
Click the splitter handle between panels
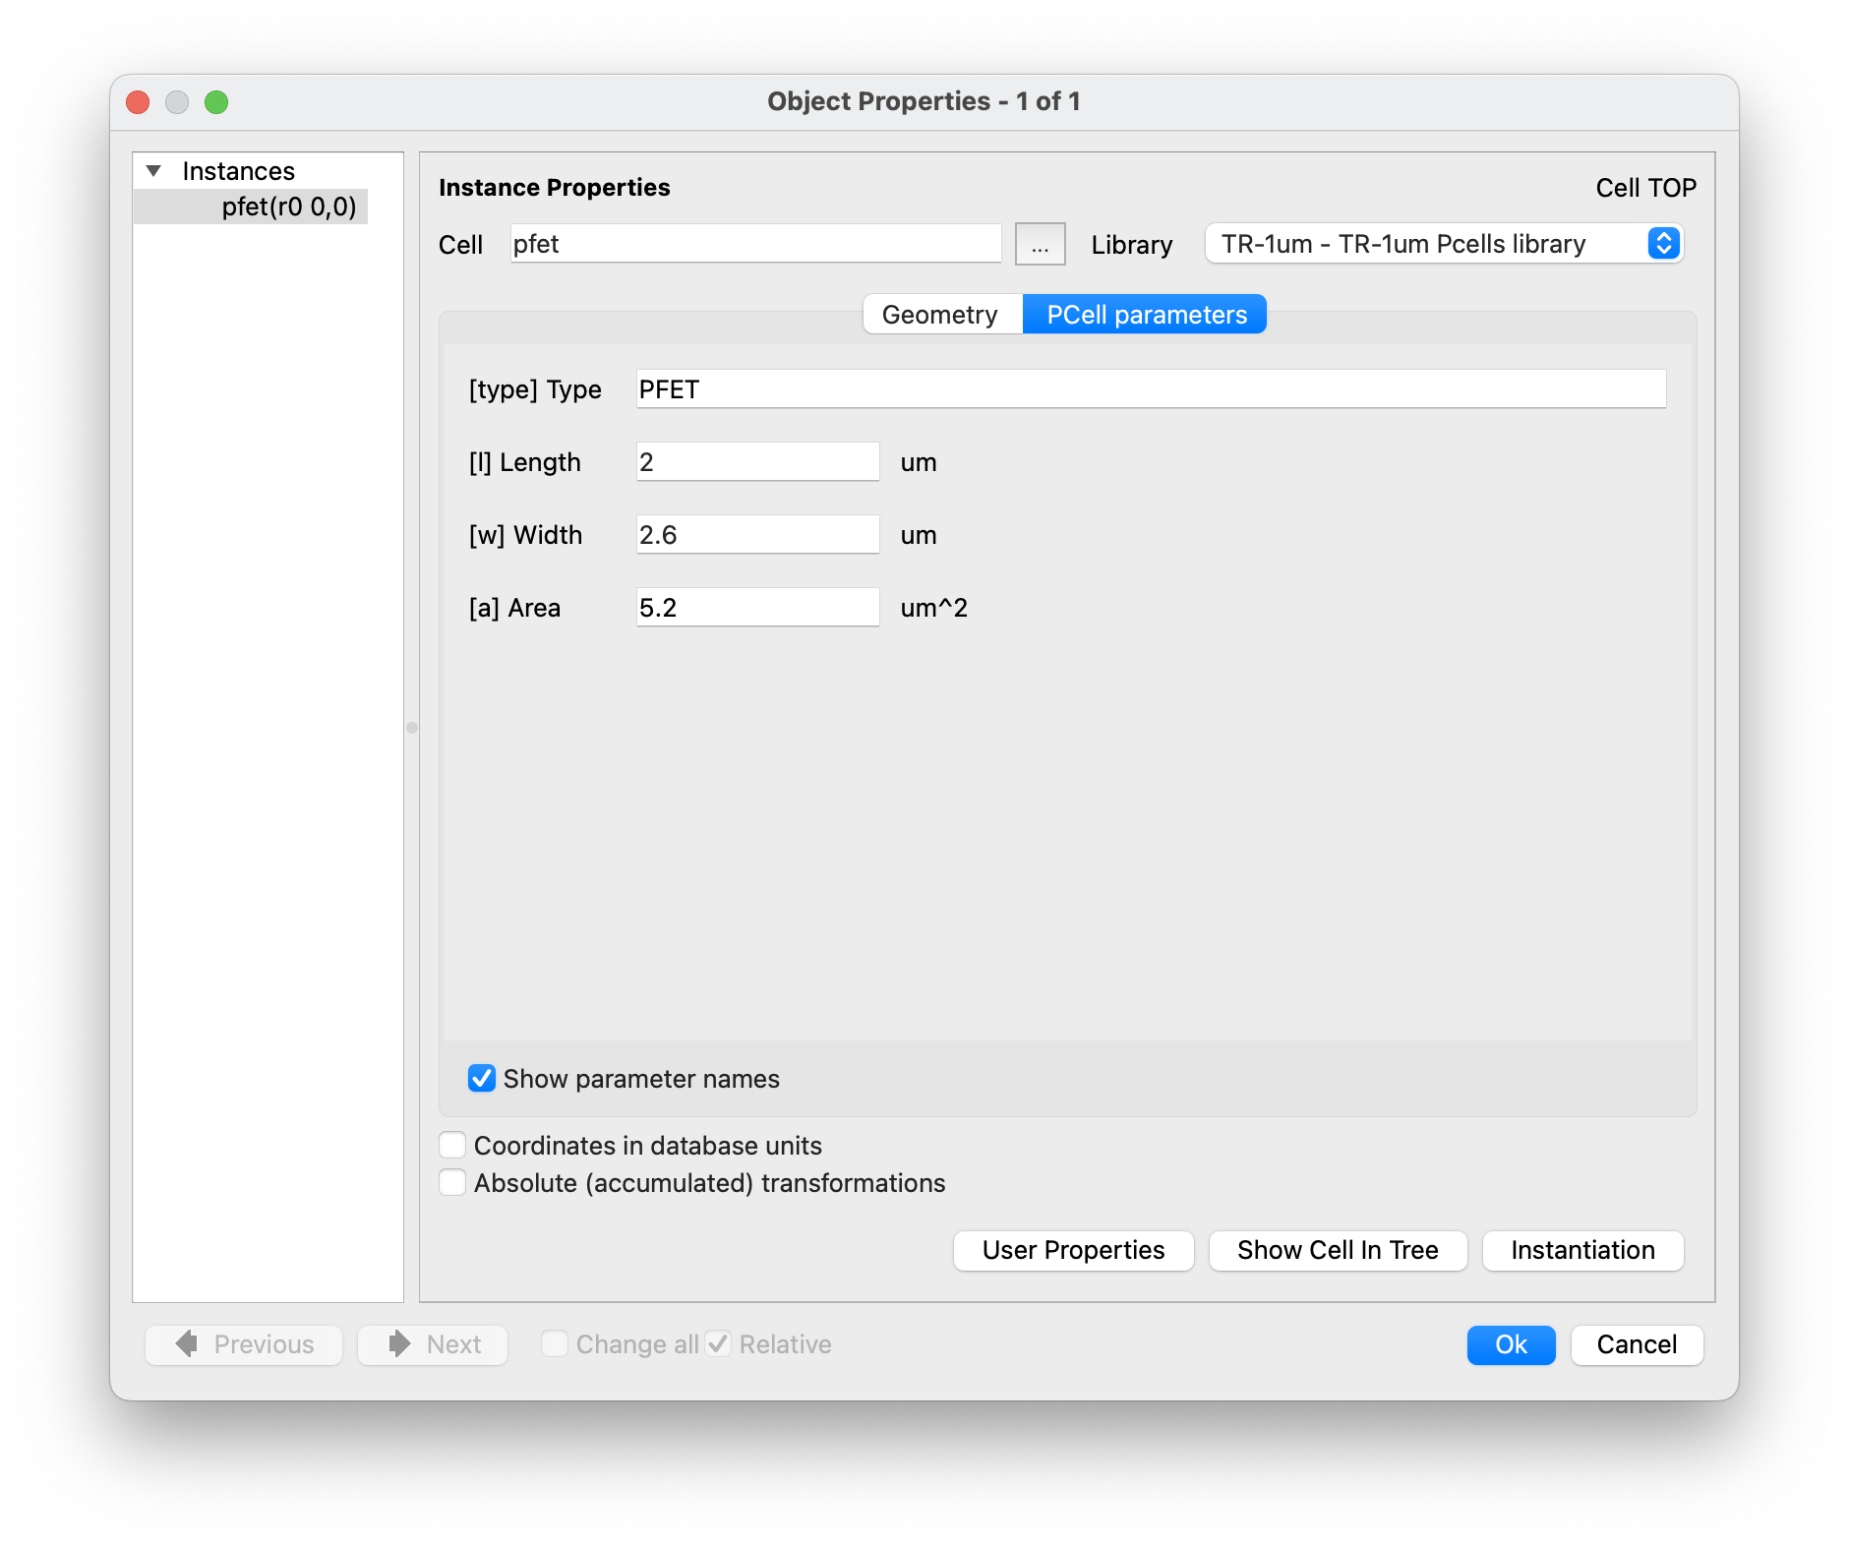pyautogui.click(x=412, y=728)
